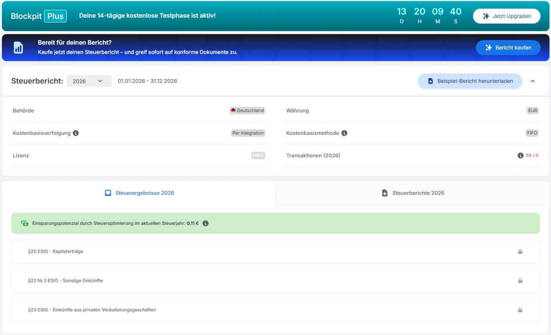Switch to Steuerergebnisse 2026 tab

pyautogui.click(x=139, y=193)
